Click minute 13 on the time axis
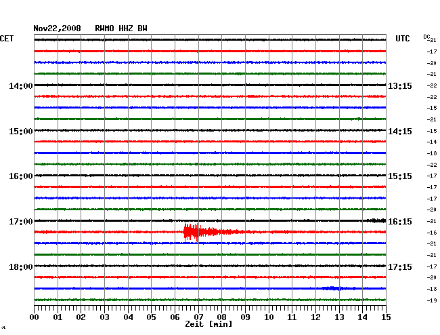The height and width of the screenshot is (335, 440). click(339, 317)
